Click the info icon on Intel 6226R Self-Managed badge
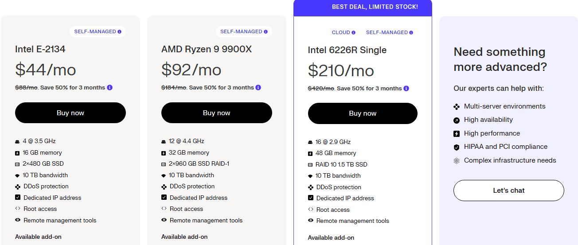Screen dimensions: 578x245 click(411, 33)
